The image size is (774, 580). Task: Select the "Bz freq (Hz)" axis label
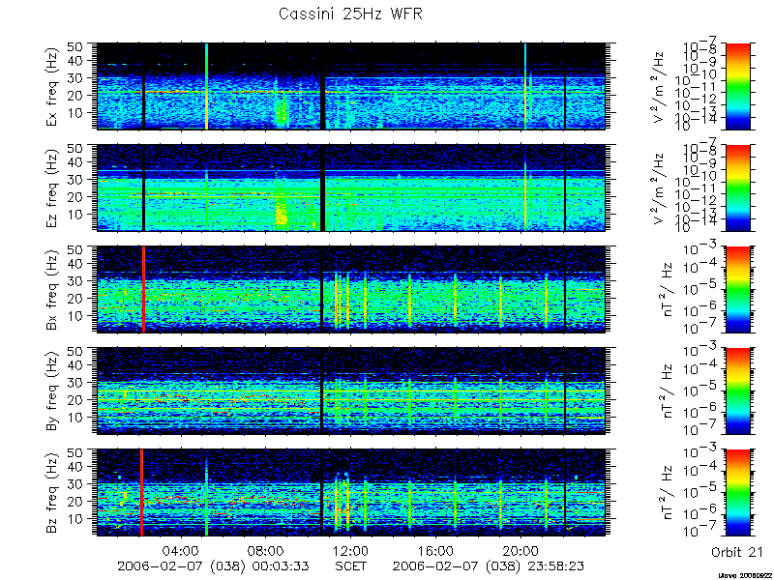pyautogui.click(x=52, y=492)
